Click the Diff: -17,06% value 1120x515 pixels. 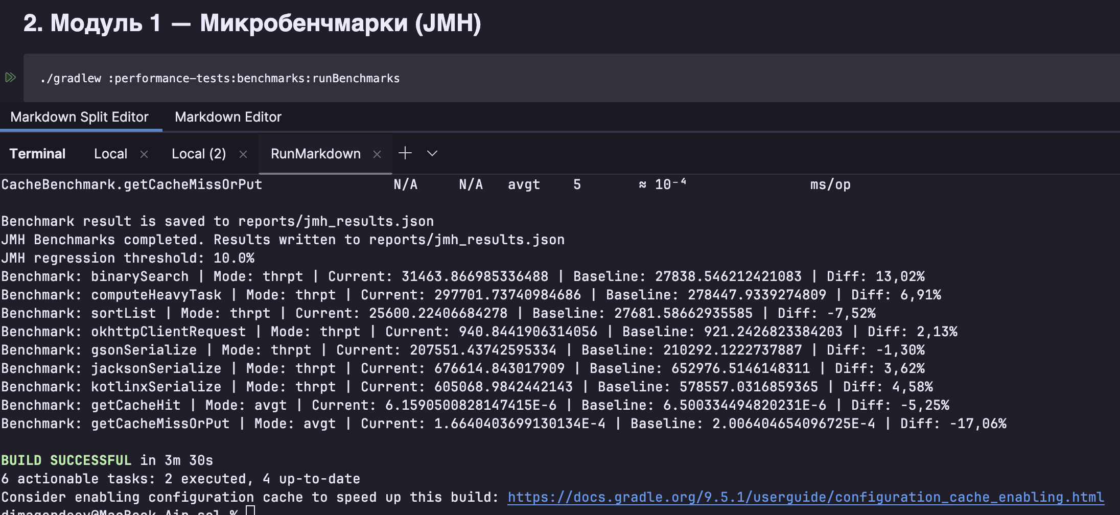[953, 424]
